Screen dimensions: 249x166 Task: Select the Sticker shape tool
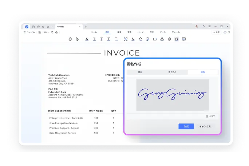tap(147, 39)
